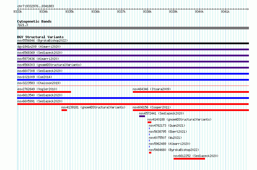
Task: Open nsv6075507 (Wu2021) label
Action: (165, 138)
